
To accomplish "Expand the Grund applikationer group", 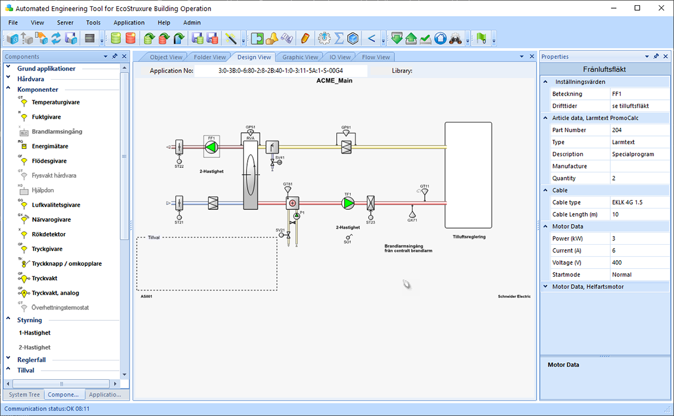I will pos(9,68).
